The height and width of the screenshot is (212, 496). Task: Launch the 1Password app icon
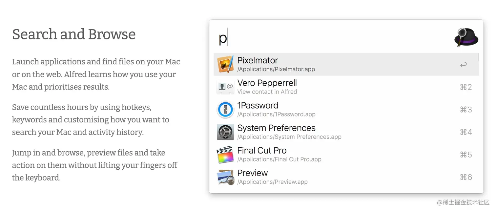point(225,110)
